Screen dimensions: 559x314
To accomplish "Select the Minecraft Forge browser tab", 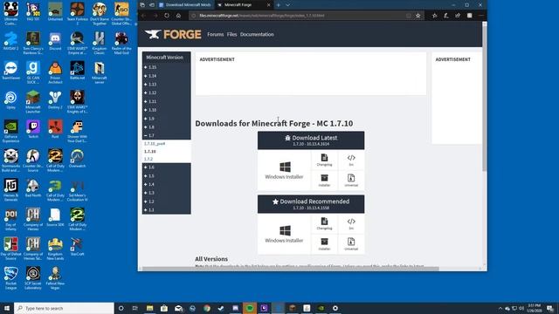I will [x=245, y=5].
